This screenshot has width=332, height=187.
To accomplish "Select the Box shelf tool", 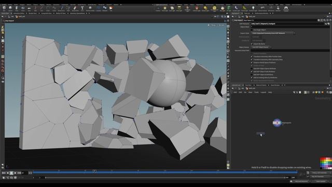I will click(x=4, y=8).
